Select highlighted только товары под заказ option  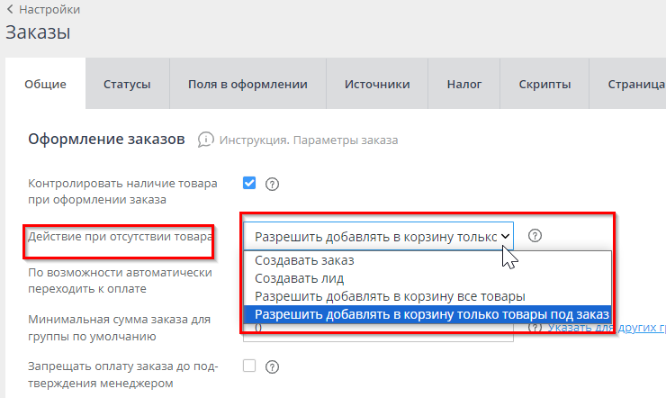pyautogui.click(x=431, y=314)
